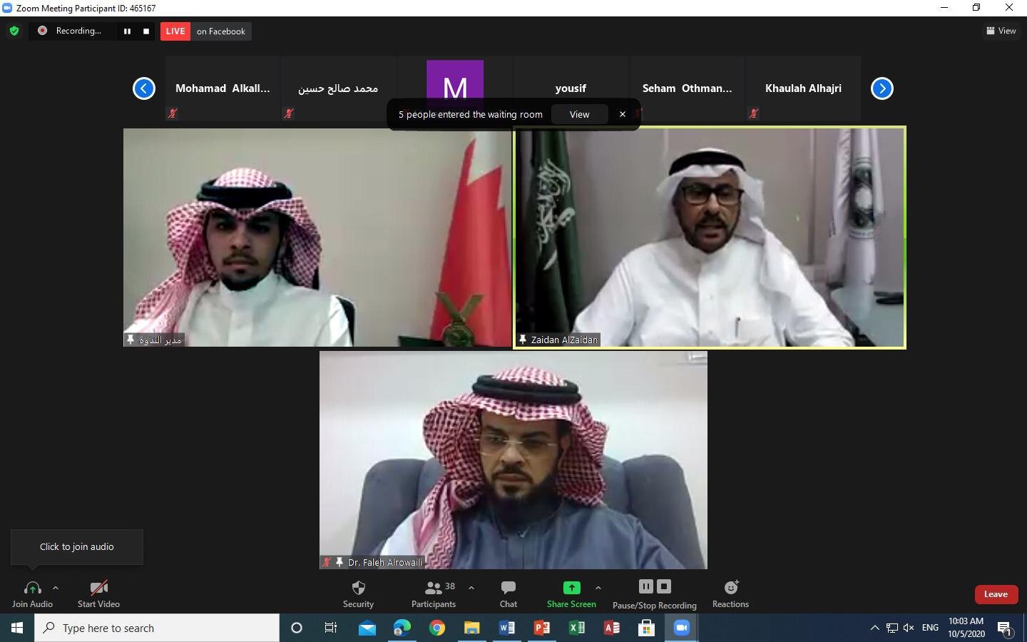Dismiss the waiting room notification
Viewport: 1027px width, 642px height.
[x=623, y=114]
